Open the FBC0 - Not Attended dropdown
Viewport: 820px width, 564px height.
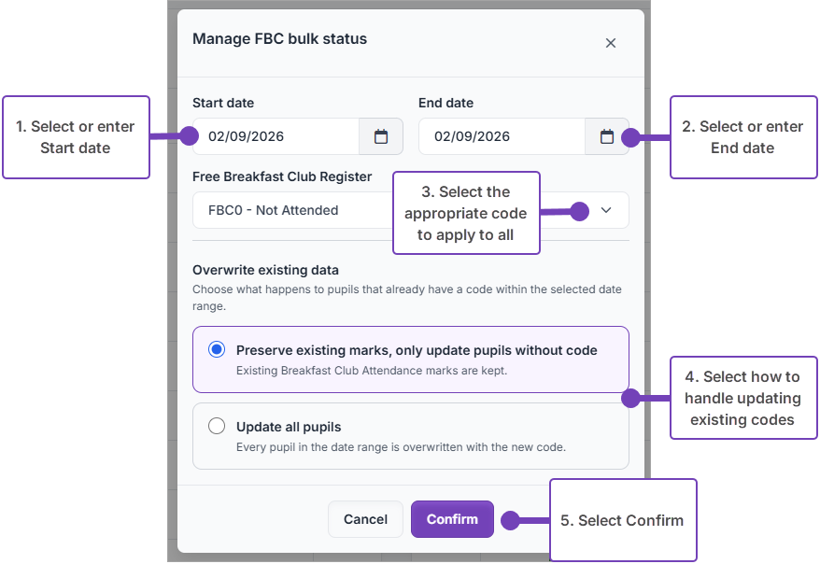pyautogui.click(x=411, y=210)
